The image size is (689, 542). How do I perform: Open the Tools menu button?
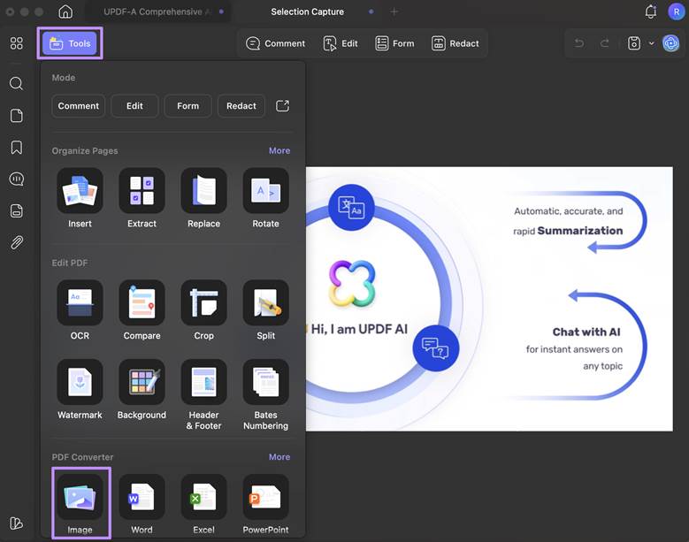tap(70, 43)
